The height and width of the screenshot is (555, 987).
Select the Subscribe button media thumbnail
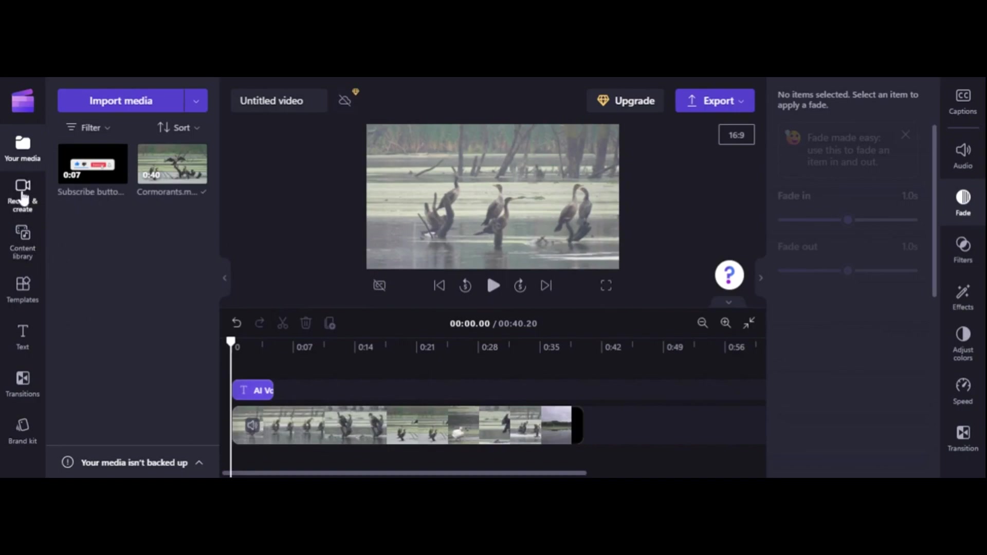click(x=93, y=164)
